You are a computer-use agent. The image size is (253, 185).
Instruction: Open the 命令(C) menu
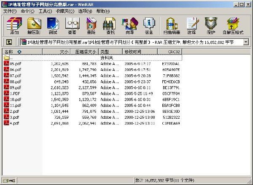(27, 11)
